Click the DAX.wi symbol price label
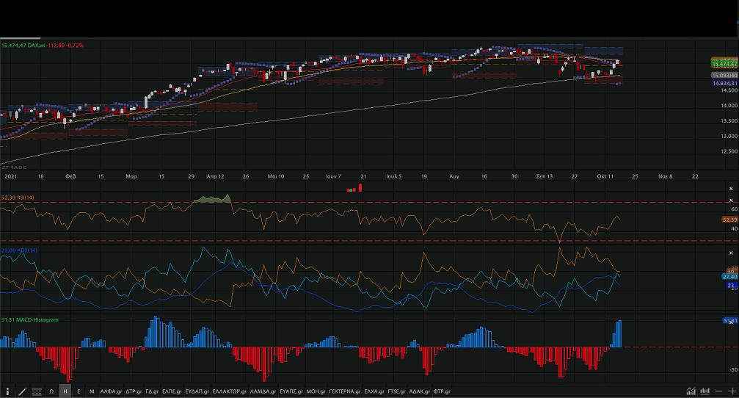This screenshot has width=739, height=398. (x=43, y=46)
